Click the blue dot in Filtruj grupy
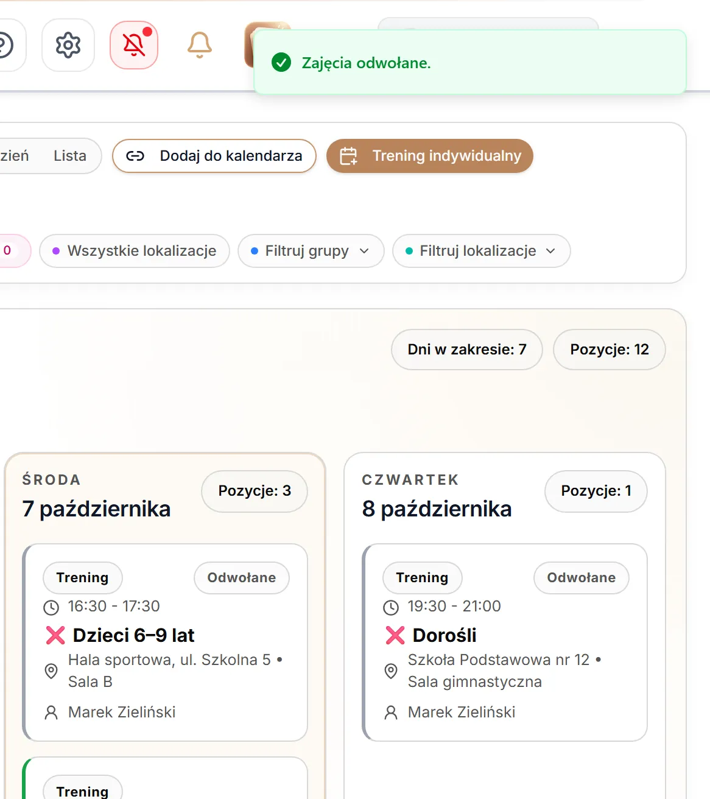 pyautogui.click(x=255, y=251)
